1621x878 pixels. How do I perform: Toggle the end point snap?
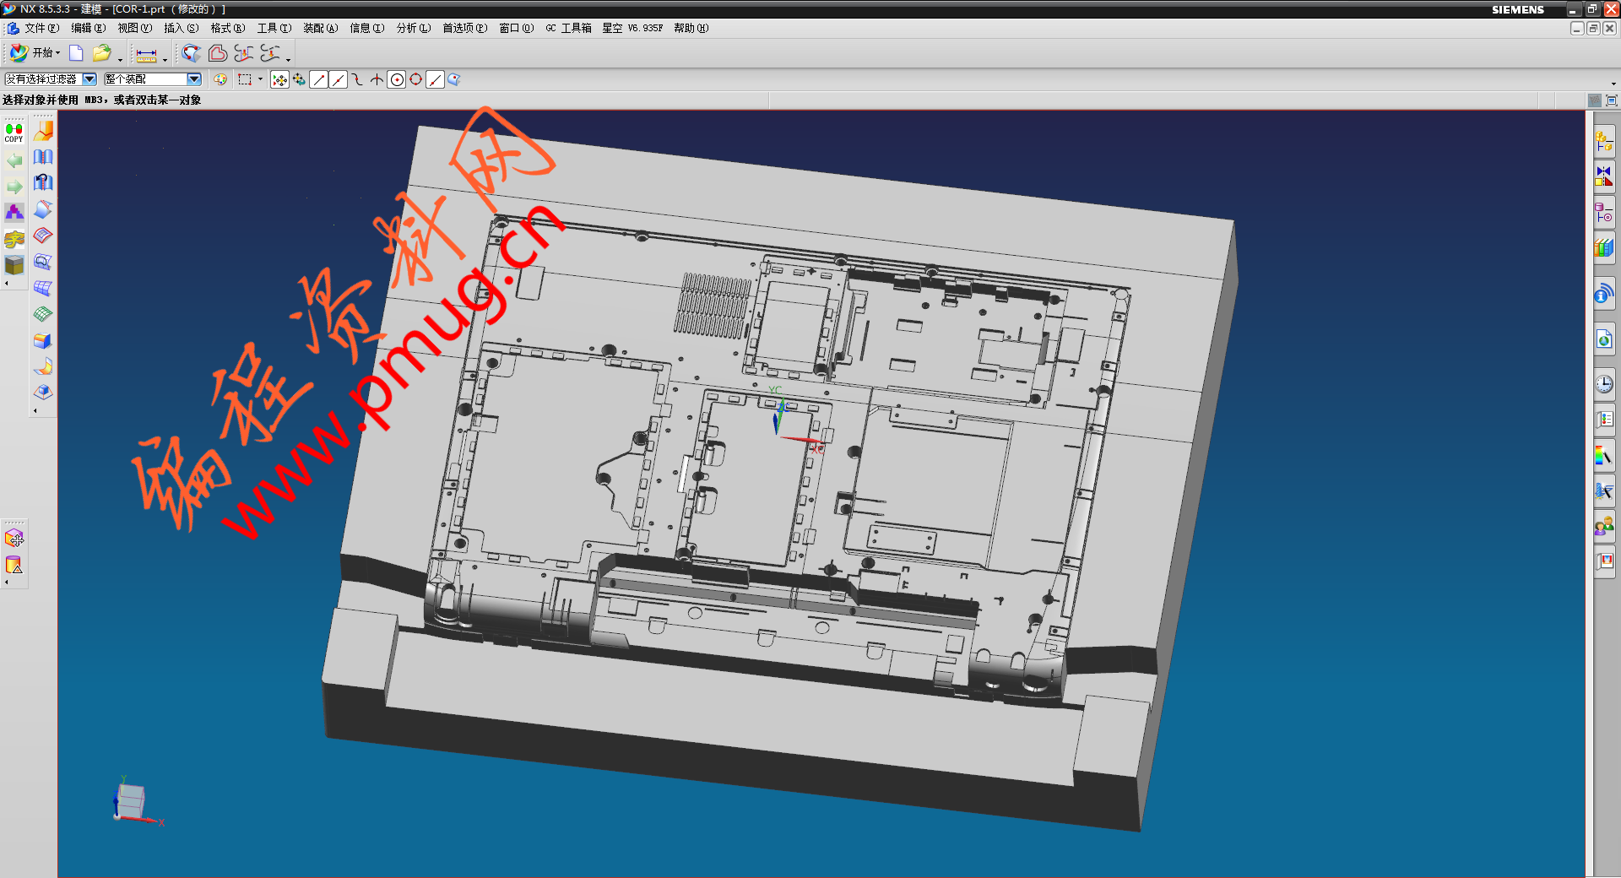pos(318,79)
